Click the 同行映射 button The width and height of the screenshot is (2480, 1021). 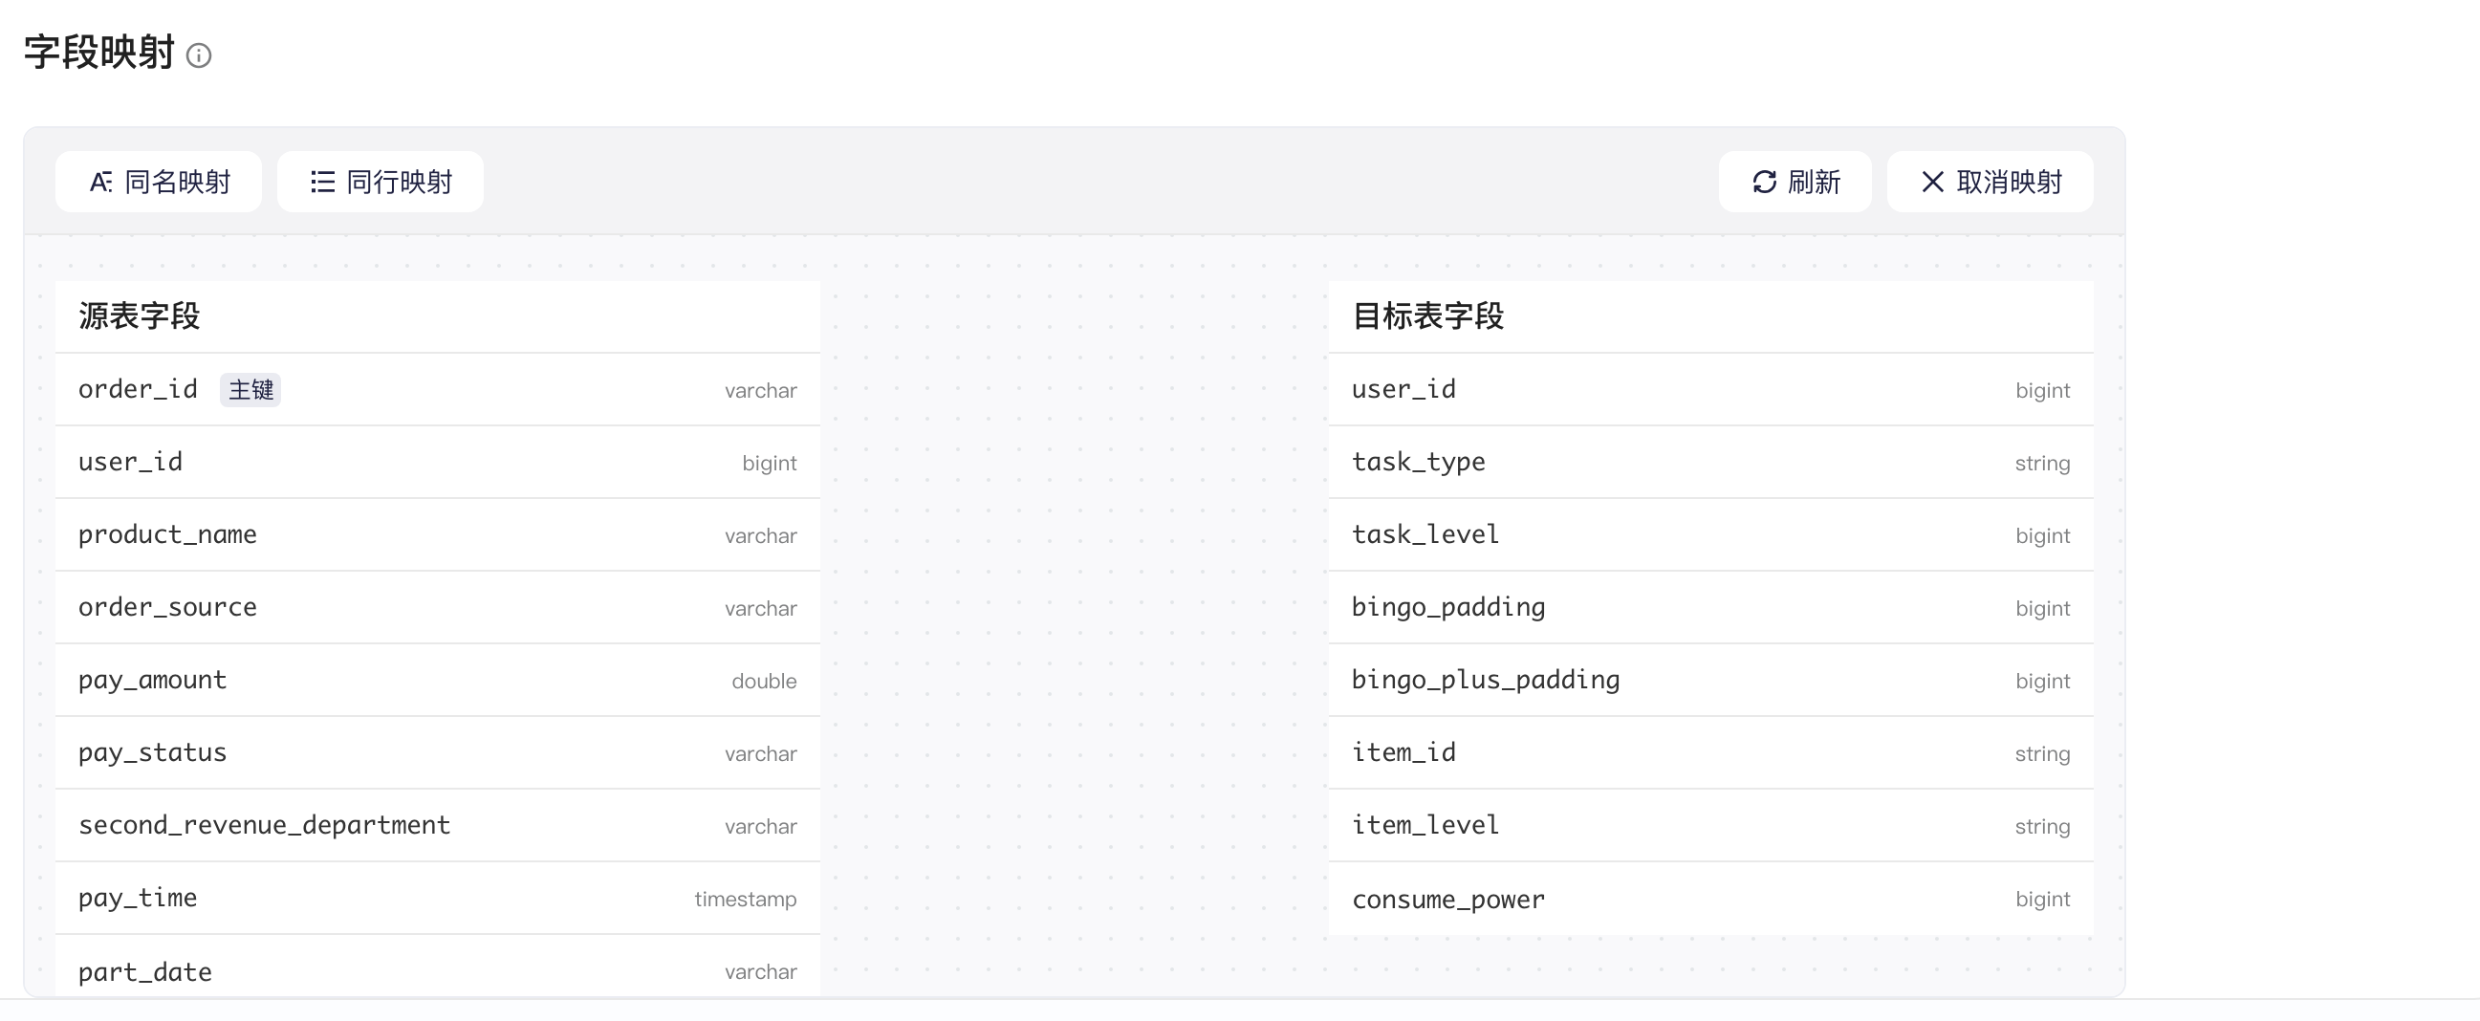(x=381, y=182)
